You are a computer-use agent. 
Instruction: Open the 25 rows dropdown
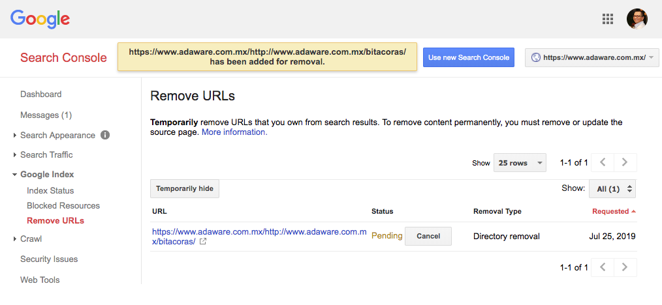(520, 163)
